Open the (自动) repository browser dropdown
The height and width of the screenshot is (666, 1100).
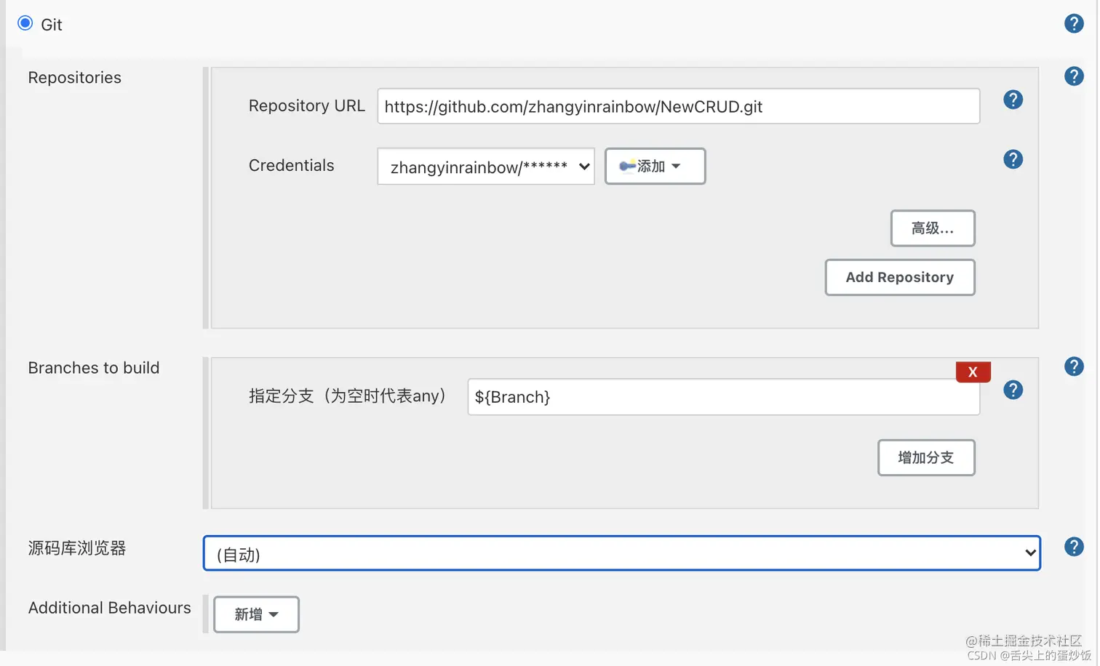tap(621, 553)
